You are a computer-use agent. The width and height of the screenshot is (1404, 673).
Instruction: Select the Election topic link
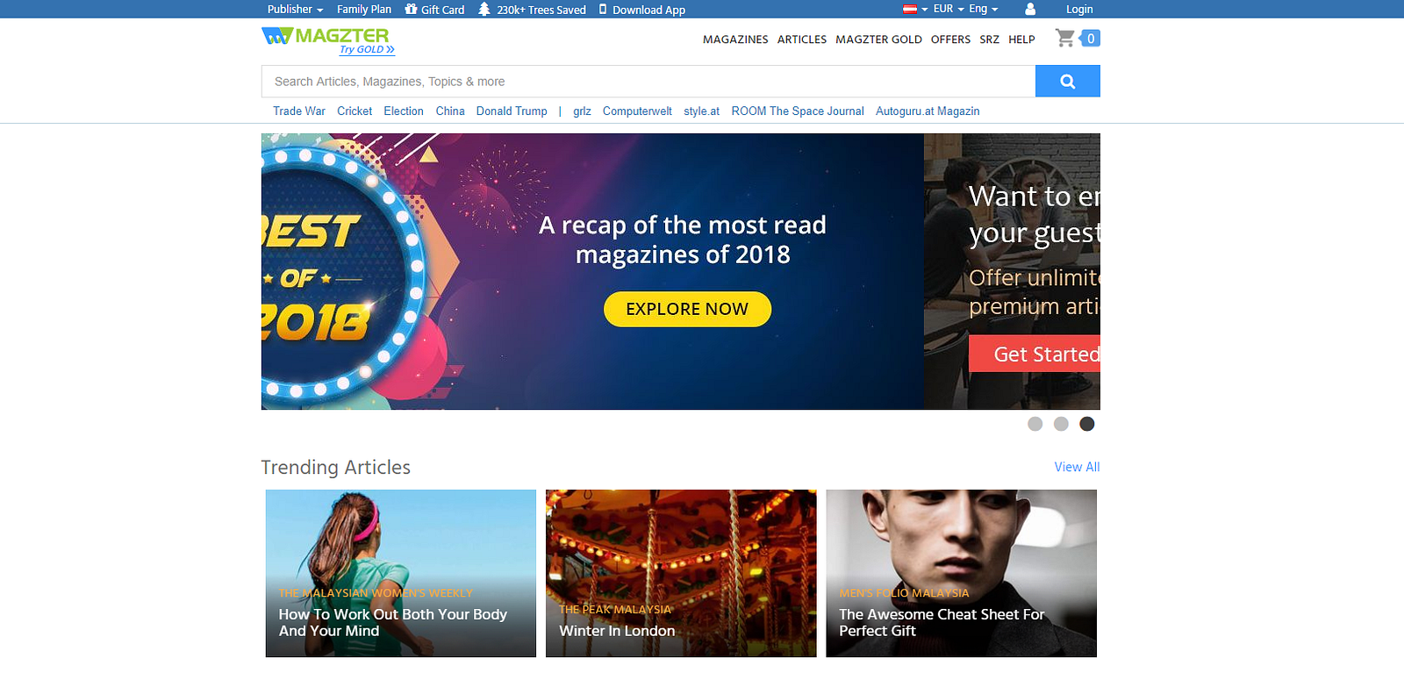(404, 111)
